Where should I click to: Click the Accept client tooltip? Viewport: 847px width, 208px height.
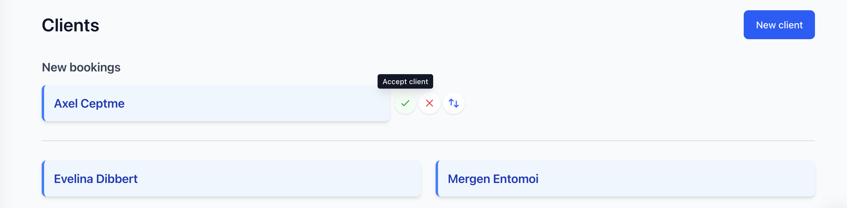pos(405,81)
